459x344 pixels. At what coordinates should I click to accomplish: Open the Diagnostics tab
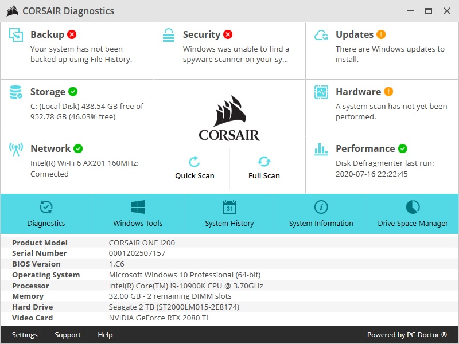pos(46,214)
